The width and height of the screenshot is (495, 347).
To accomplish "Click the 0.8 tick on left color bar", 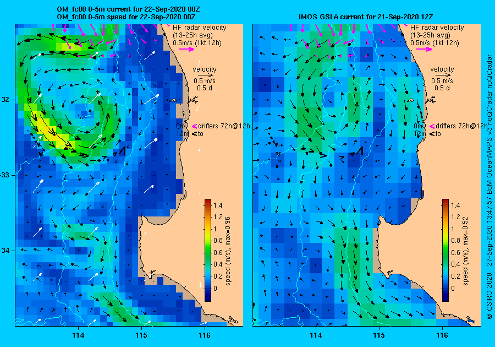I will 218,241.
